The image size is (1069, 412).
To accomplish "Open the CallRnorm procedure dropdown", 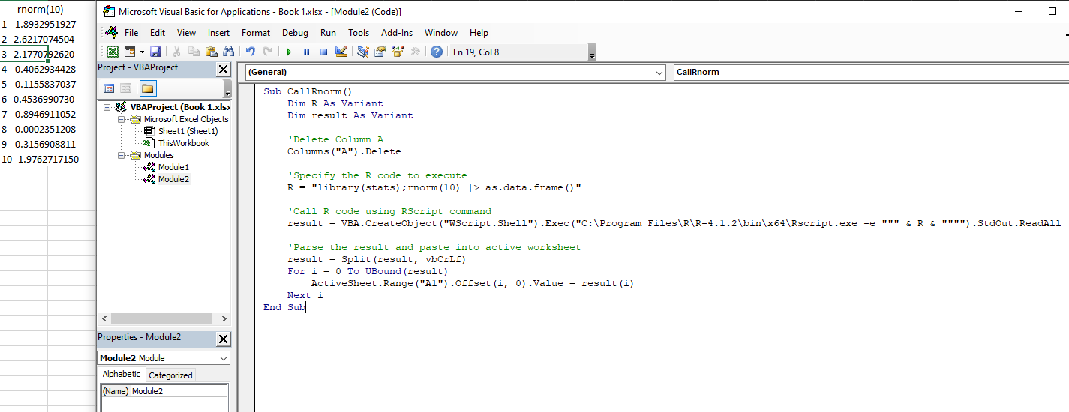I will coord(869,73).
